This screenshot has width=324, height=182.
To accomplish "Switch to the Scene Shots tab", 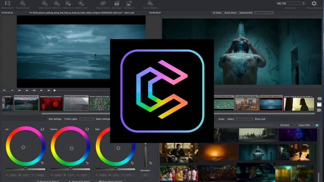I will point(230,13).
